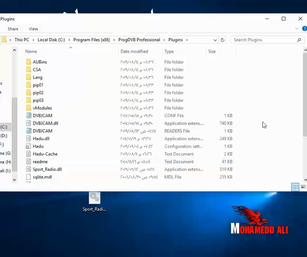Open the View ribbon tab
The width and height of the screenshot is (307, 257).
33,29
